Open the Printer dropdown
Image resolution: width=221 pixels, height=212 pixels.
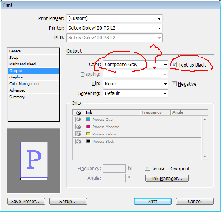pos(114,28)
